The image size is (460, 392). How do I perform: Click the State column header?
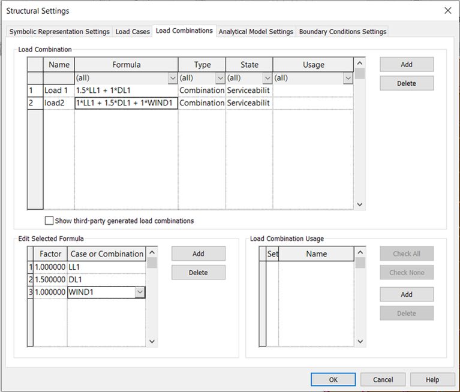pos(249,65)
